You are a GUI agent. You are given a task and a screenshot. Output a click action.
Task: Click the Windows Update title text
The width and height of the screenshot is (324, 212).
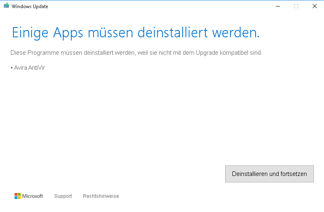[x=30, y=6]
